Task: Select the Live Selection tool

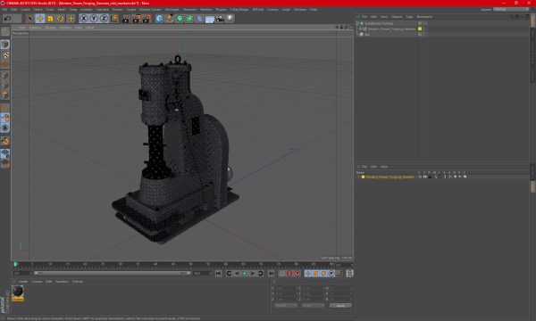Action: click(29, 19)
